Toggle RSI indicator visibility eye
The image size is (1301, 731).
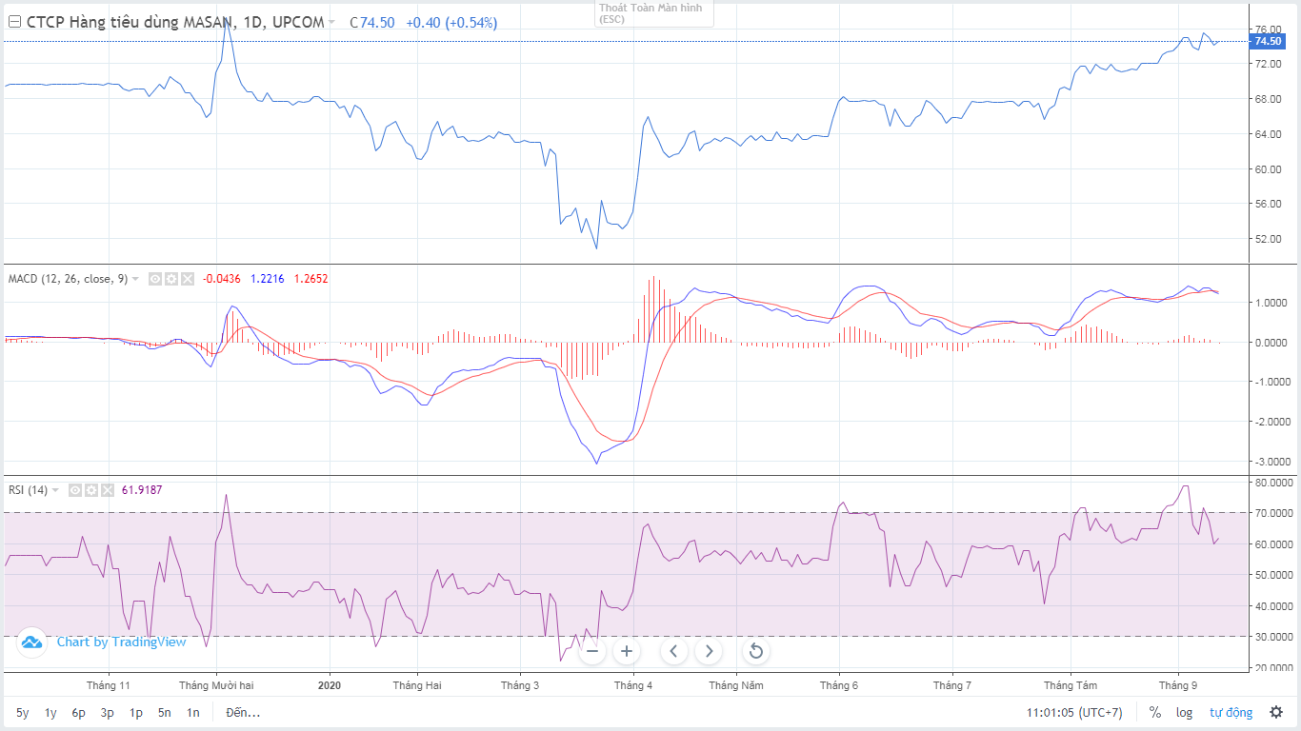[x=75, y=490]
